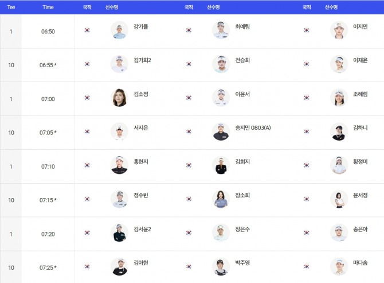Click the flag icon beside 마다솜

[307, 266]
